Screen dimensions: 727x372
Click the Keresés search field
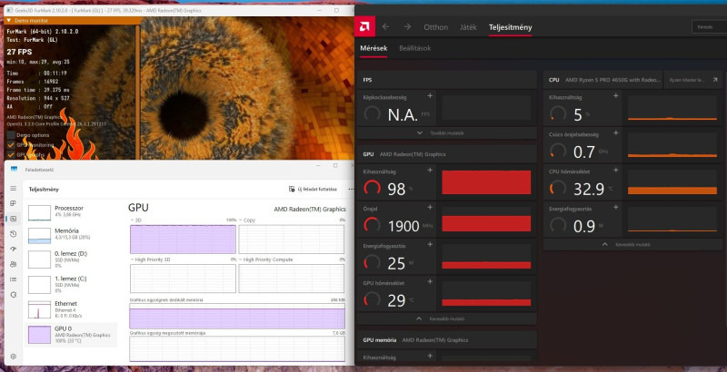(x=709, y=27)
